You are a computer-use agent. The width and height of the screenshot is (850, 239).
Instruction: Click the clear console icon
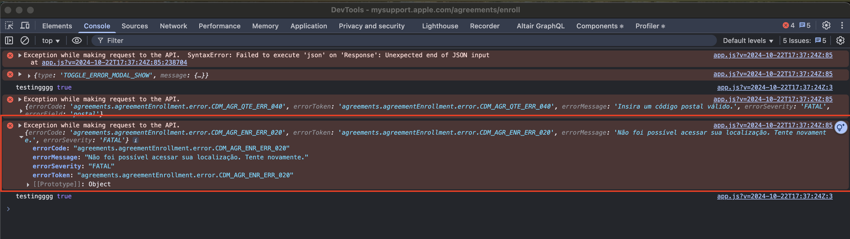pyautogui.click(x=25, y=40)
